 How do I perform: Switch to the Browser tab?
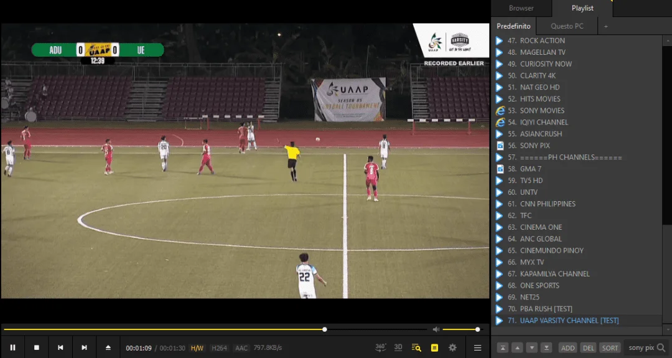pos(521,8)
